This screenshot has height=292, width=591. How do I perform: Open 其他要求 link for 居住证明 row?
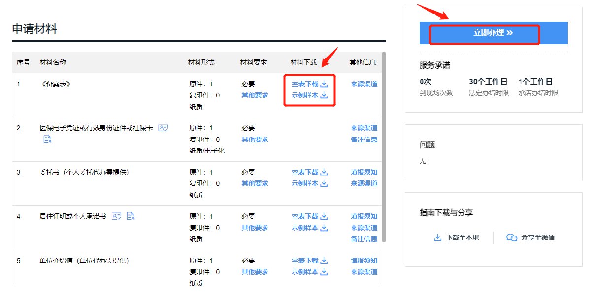click(x=255, y=228)
